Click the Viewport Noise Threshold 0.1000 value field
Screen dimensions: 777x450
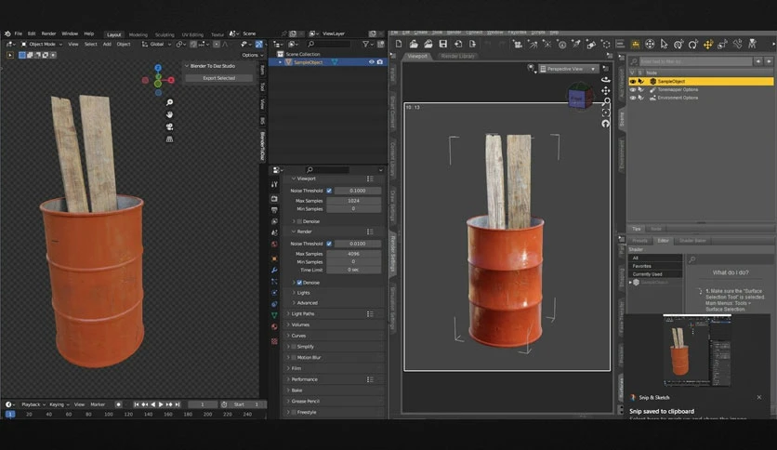coord(357,191)
